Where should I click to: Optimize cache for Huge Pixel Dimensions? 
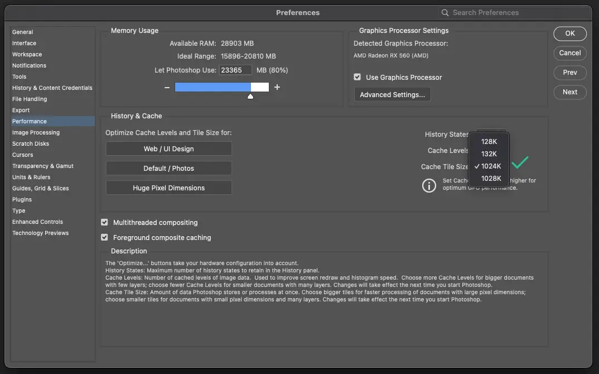(x=168, y=188)
